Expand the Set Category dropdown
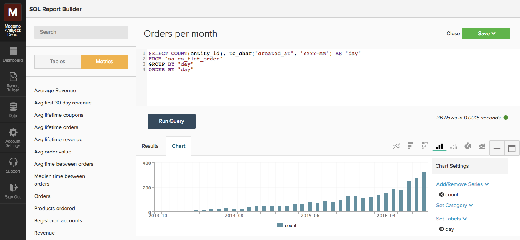 (x=454, y=205)
